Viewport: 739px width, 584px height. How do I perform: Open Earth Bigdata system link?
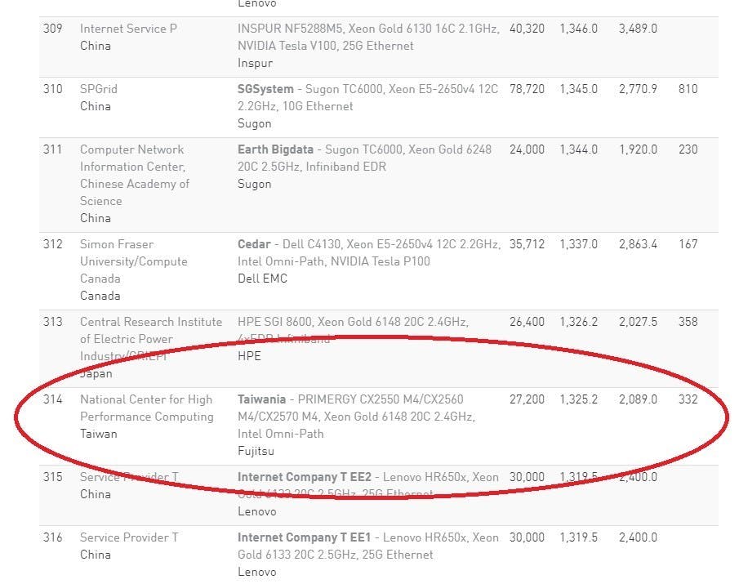275,149
